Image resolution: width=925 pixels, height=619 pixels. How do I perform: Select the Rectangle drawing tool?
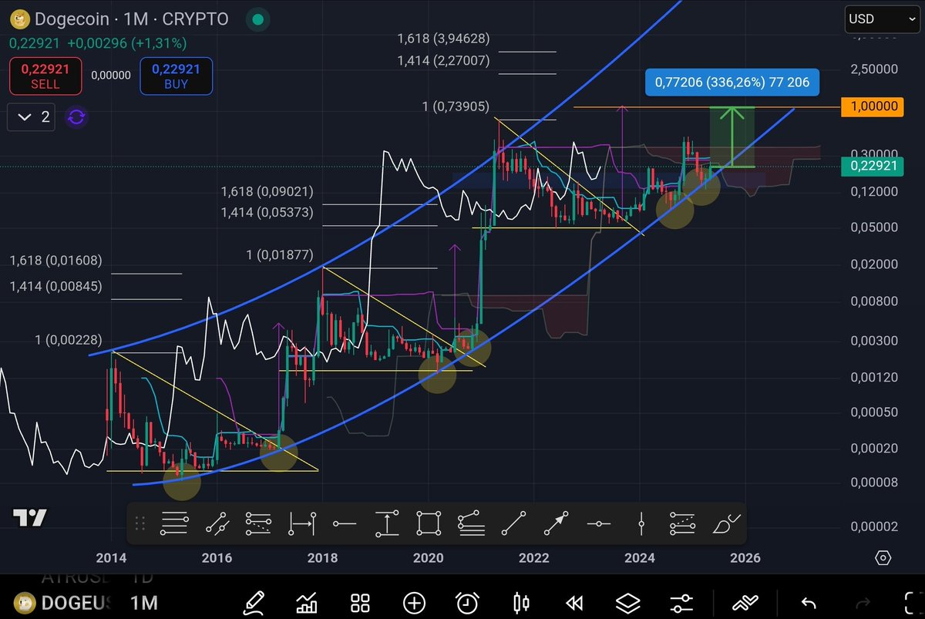(429, 523)
